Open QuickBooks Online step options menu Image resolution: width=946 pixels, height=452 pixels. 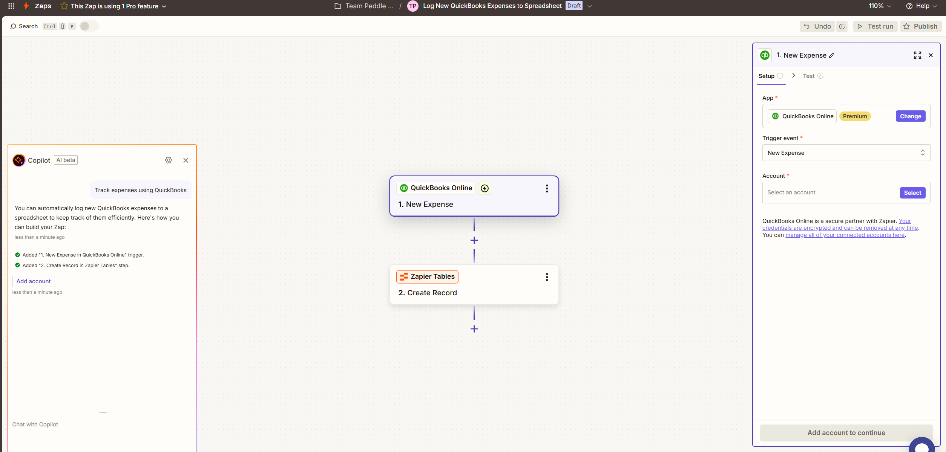tap(547, 188)
